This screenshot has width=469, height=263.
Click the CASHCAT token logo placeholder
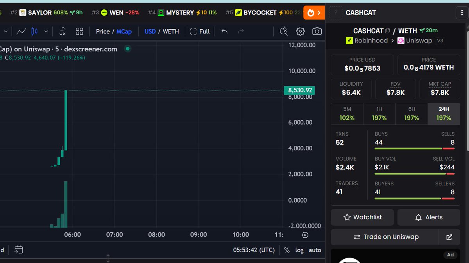(x=335, y=12)
